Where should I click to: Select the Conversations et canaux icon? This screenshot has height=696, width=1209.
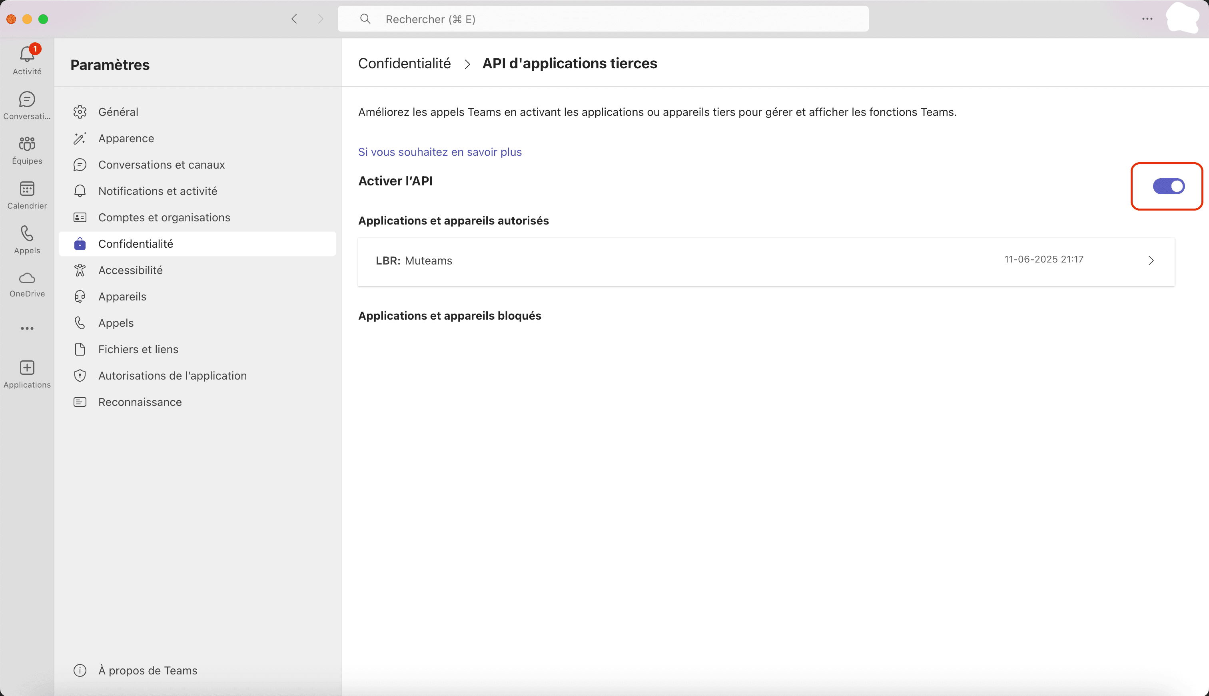pos(80,165)
